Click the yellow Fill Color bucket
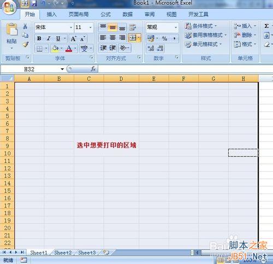 [x=55, y=49]
